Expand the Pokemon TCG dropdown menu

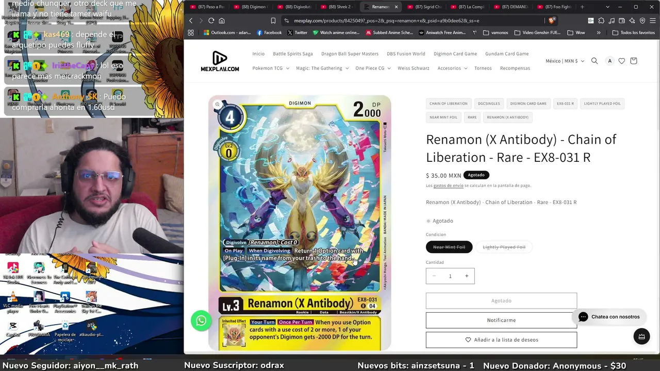tap(271, 68)
